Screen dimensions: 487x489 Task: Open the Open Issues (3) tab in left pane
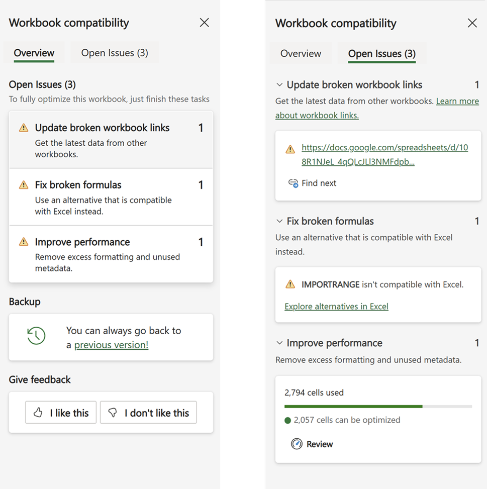115,53
